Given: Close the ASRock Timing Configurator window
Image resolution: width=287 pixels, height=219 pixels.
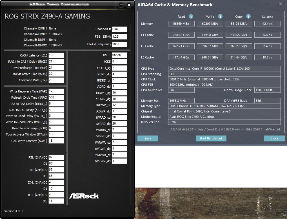Looking at the screenshot, I should pyautogui.click(x=129, y=5).
